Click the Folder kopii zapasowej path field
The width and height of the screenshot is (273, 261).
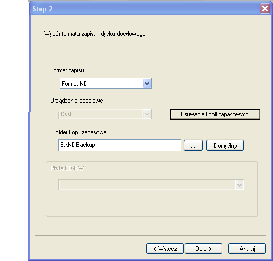click(120, 145)
